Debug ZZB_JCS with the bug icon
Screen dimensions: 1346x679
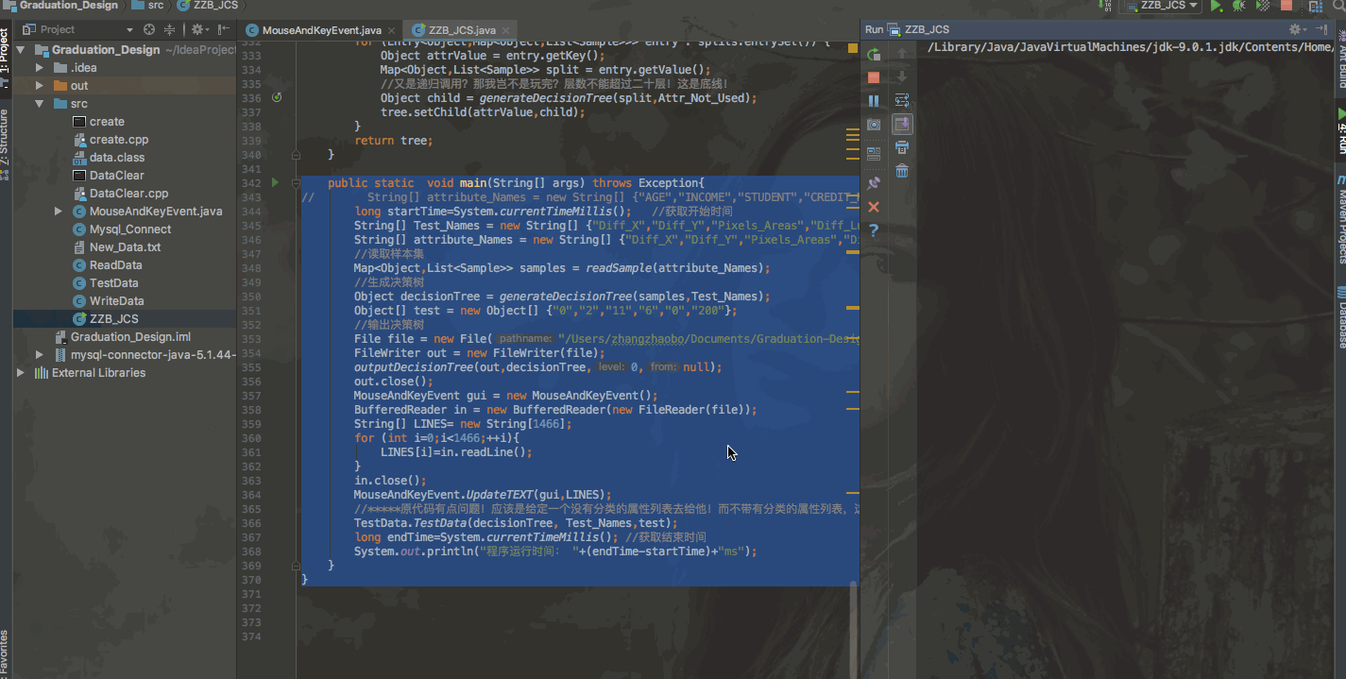[x=1238, y=6]
